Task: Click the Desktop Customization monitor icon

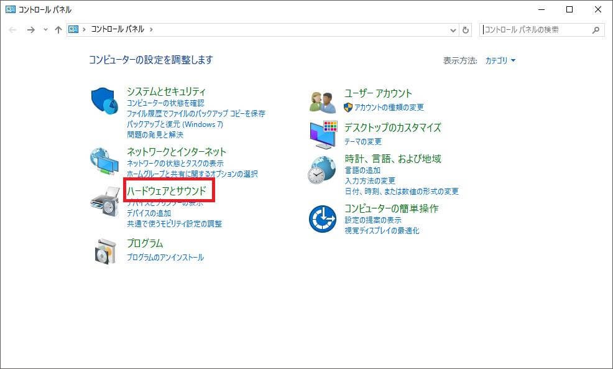Action: [323, 134]
